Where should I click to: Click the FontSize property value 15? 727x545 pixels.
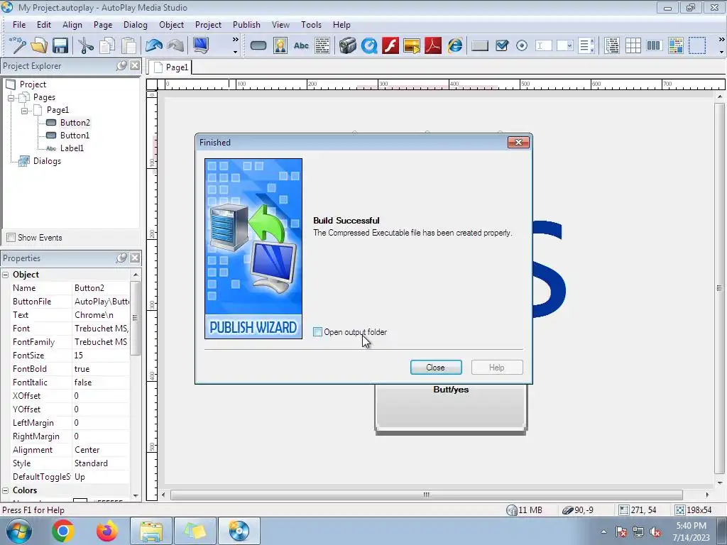[101, 356]
